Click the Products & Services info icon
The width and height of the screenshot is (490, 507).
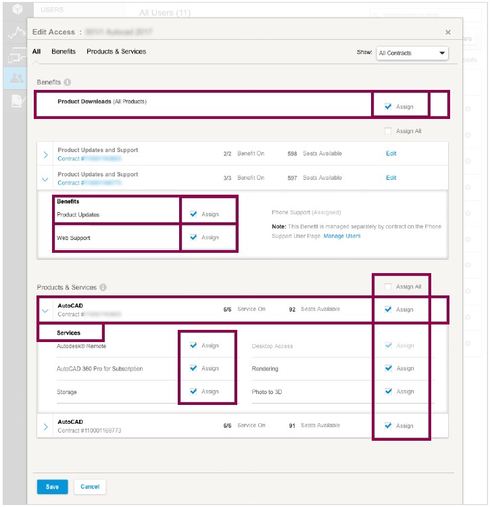(103, 287)
